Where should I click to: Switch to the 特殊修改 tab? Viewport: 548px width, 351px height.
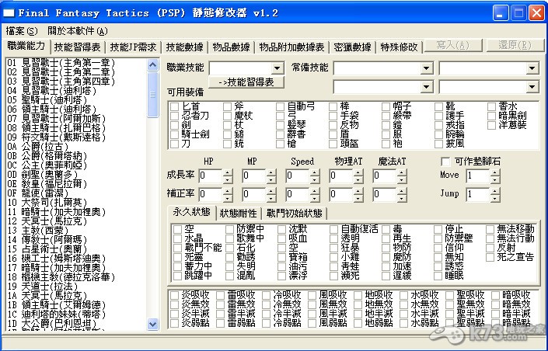tap(399, 47)
